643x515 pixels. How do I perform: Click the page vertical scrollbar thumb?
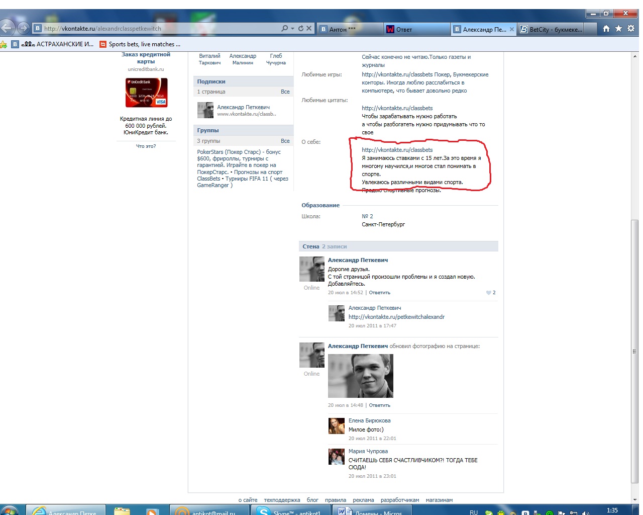tap(635, 351)
